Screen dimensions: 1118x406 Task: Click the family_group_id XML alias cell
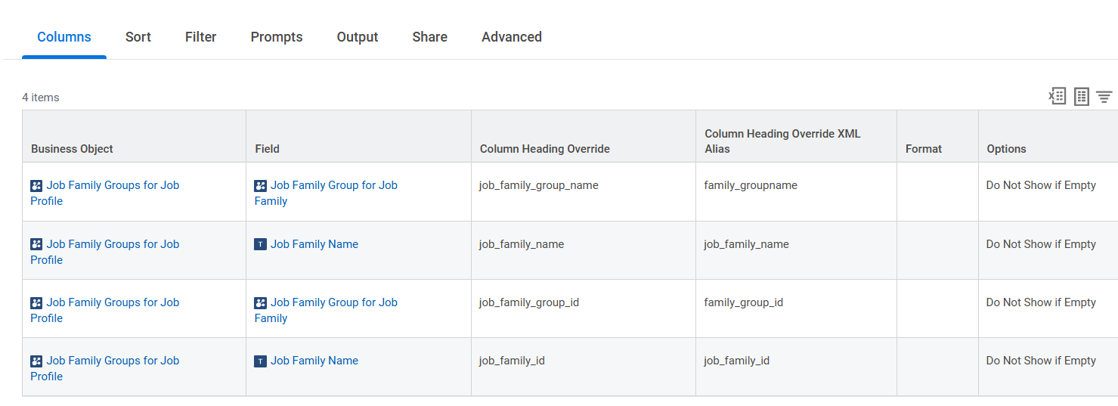point(797,308)
